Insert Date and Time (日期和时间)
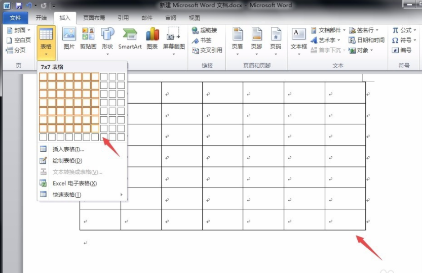 367,40
